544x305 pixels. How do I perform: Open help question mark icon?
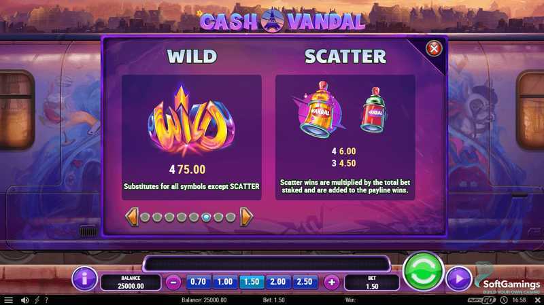click(x=46, y=300)
